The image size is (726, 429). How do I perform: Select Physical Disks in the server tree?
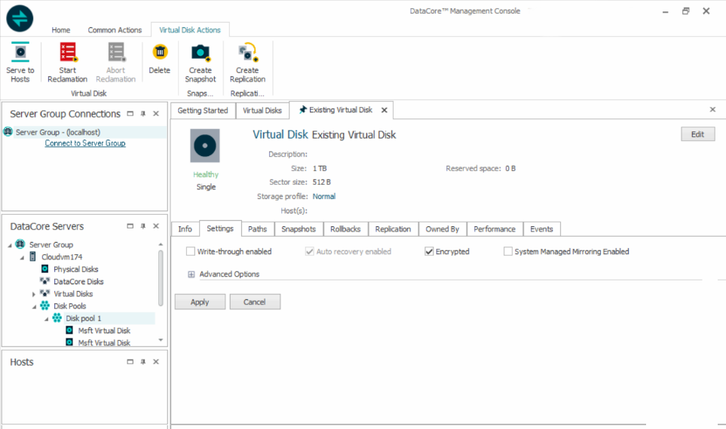pos(75,269)
